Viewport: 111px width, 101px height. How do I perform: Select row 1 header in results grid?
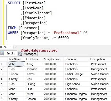click(x=4, y=64)
